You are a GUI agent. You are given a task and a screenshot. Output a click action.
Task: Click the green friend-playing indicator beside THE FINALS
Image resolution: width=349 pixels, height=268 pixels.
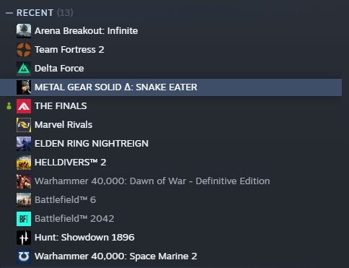point(9,106)
